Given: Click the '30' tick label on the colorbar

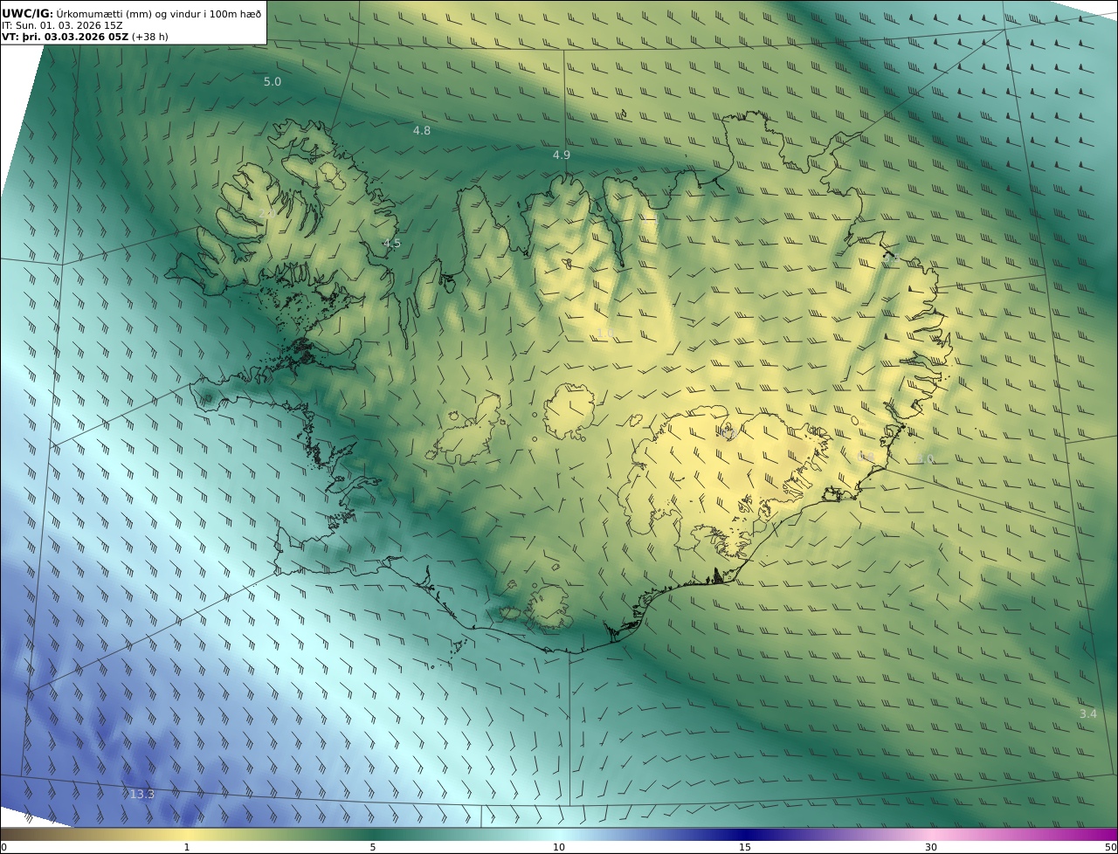Looking at the screenshot, I should 931,847.
